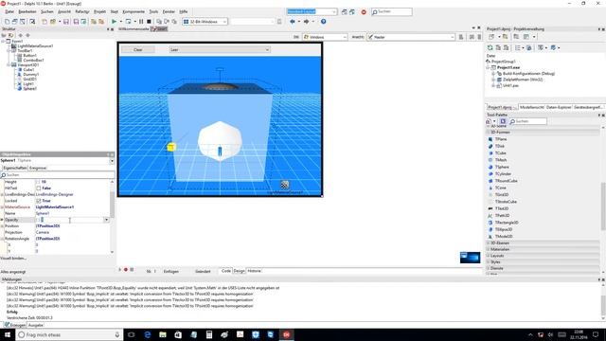Switch to the Modellansicht tab
This screenshot has height=341, width=606.
[531, 107]
